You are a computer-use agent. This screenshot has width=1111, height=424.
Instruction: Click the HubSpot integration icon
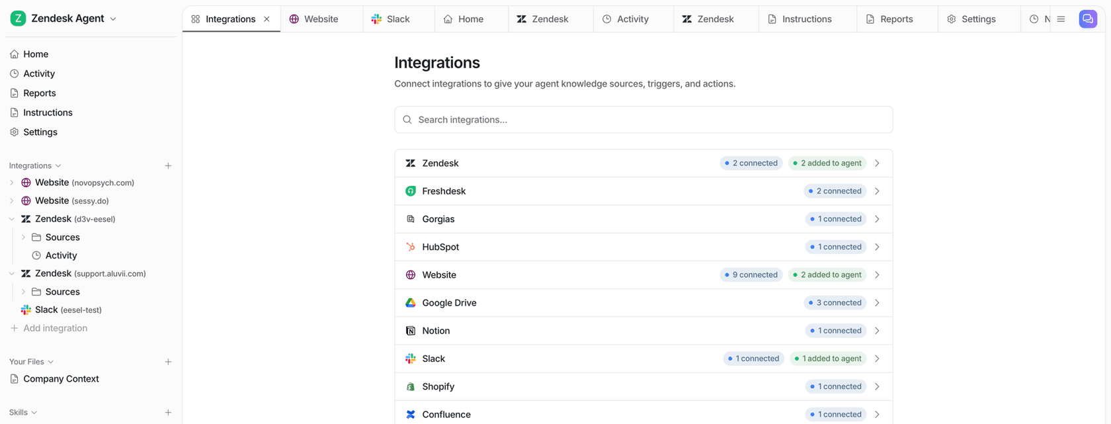coord(411,247)
